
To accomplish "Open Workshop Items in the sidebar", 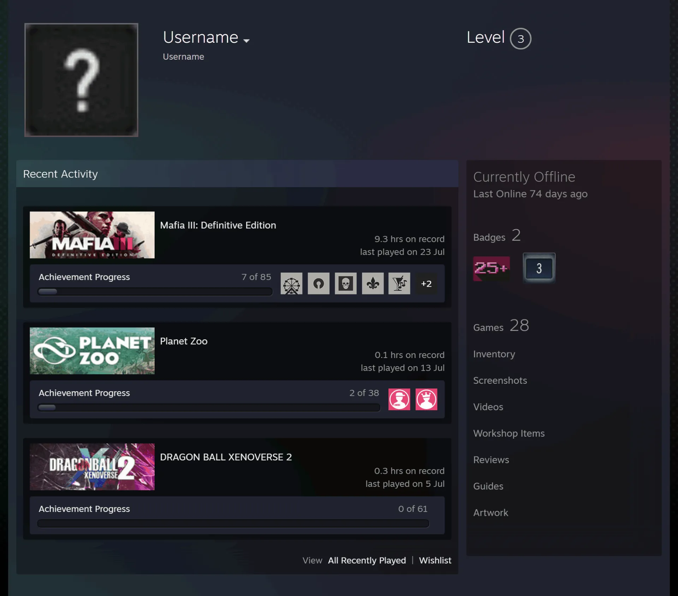I will tap(509, 433).
